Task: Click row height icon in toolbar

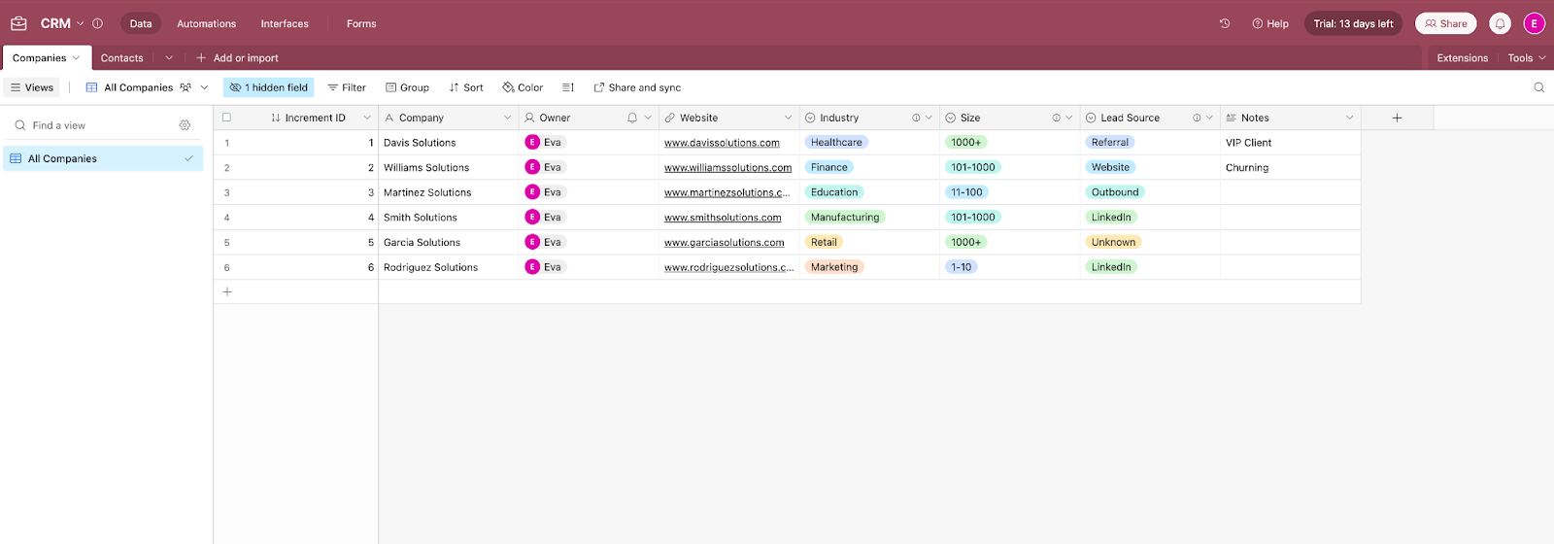Action: tap(568, 87)
